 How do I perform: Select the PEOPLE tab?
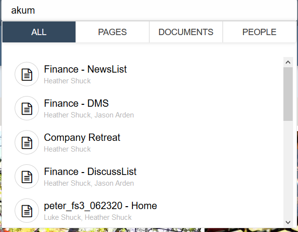(x=260, y=32)
